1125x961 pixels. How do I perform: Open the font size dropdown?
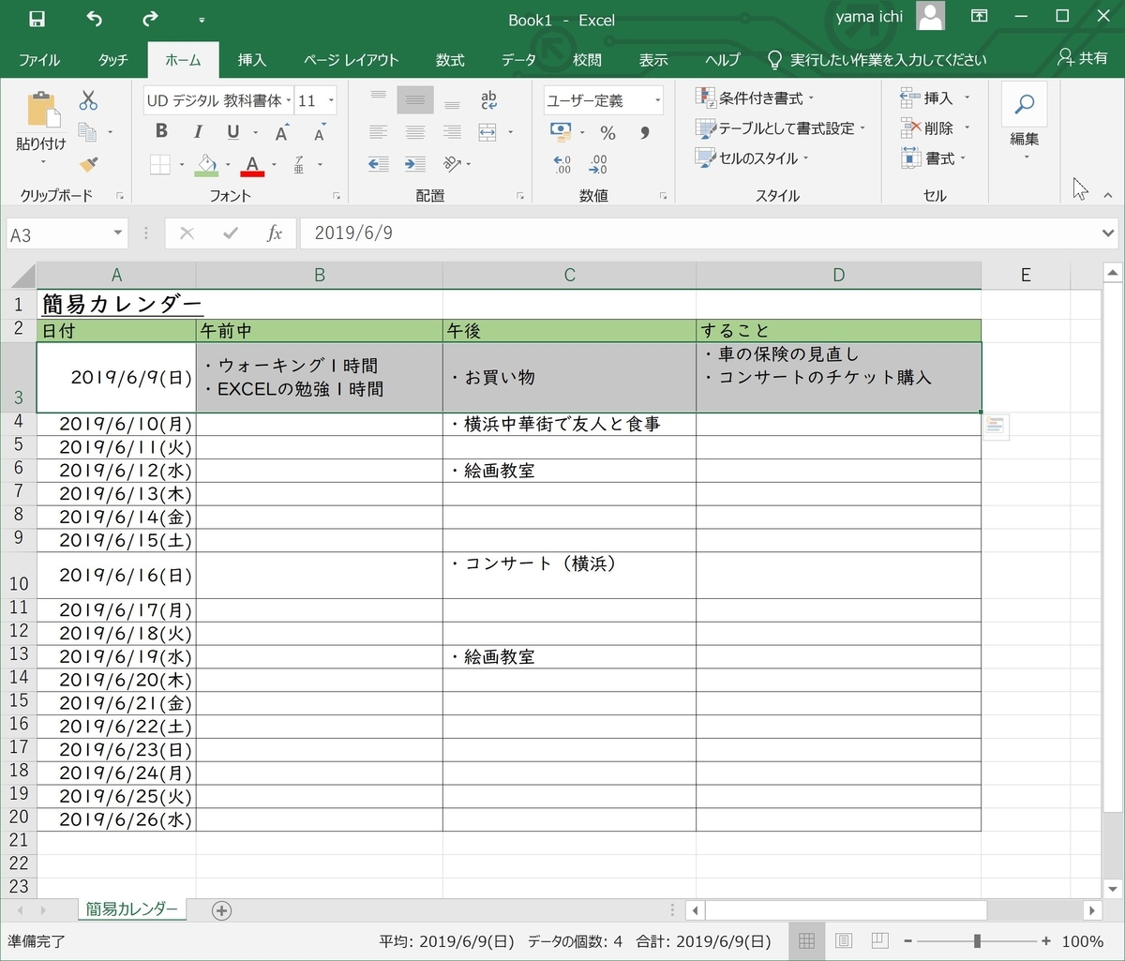[331, 99]
